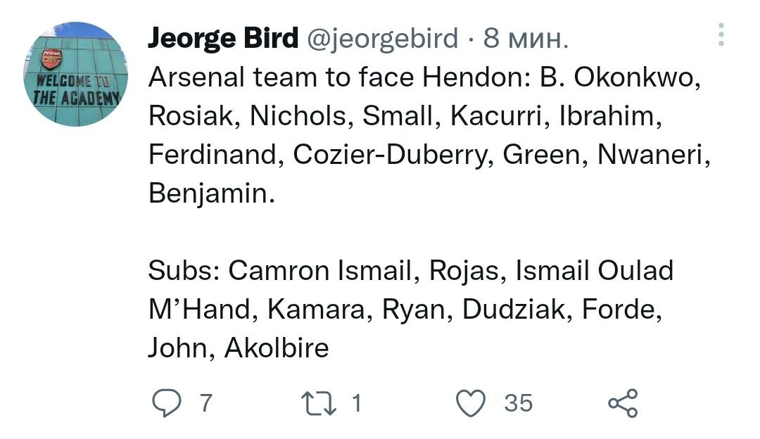This screenshot has height=439, width=760.
Task: Click the retweet count number 1
Action: pyautogui.click(x=356, y=403)
